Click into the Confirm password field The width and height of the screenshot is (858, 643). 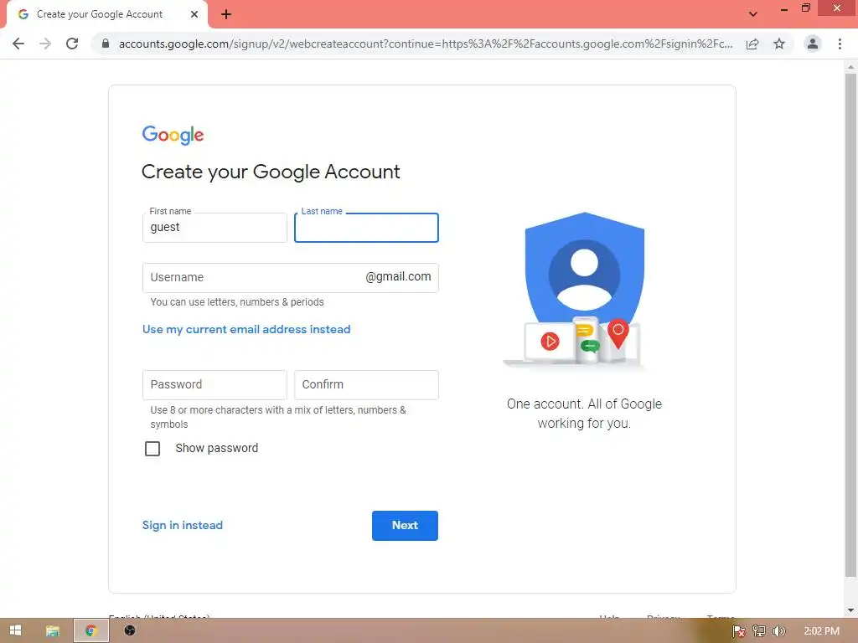coord(367,385)
